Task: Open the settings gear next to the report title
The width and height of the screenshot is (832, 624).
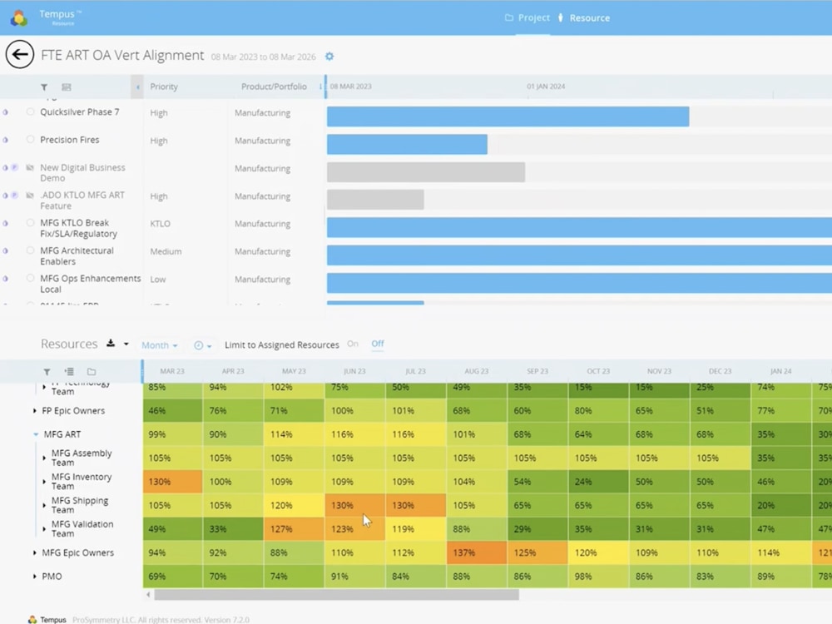Action: (x=329, y=57)
